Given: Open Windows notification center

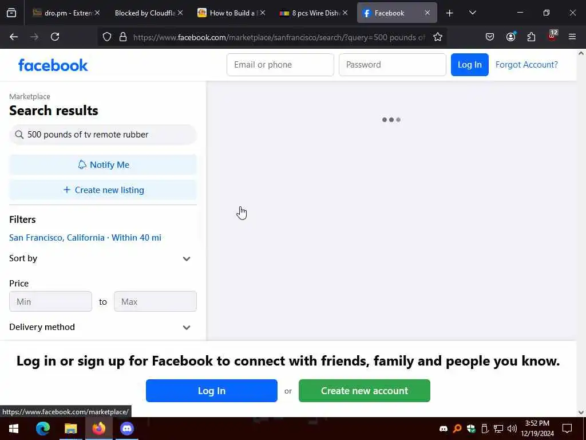Looking at the screenshot, I should click(x=567, y=429).
